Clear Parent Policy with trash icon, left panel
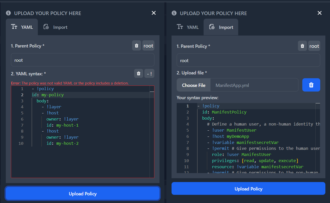 [x=137, y=46]
